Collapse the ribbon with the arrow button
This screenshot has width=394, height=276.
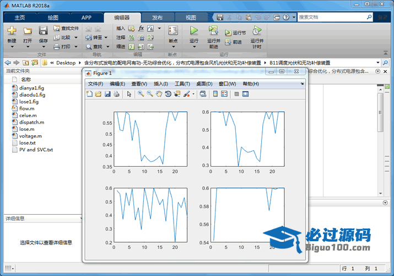[x=385, y=52]
